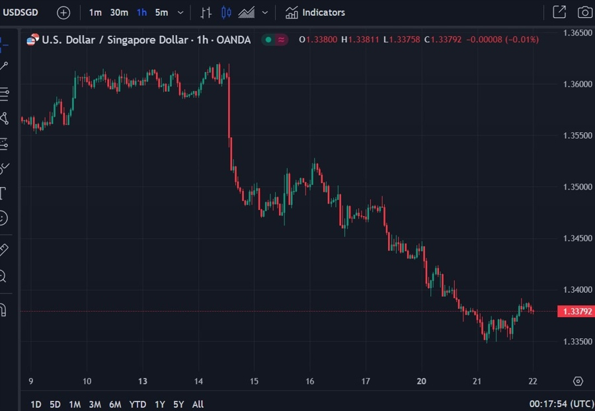
Task: Click the 1.35000 price scale label
Action: point(578,187)
